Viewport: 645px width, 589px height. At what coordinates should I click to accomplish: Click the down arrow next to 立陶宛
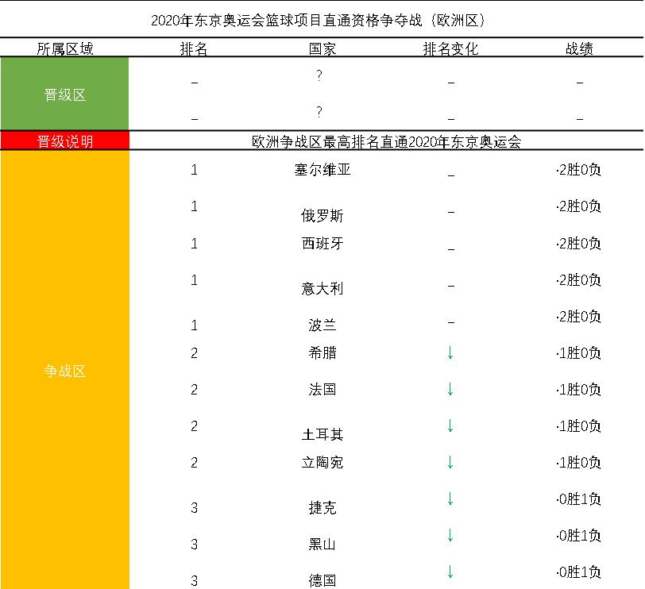pyautogui.click(x=451, y=462)
